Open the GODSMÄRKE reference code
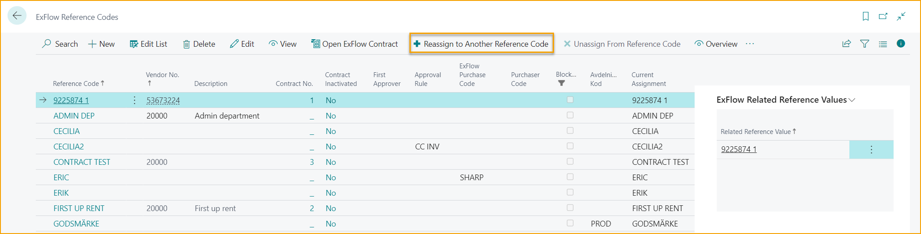This screenshot has height=234, width=921. click(76, 223)
